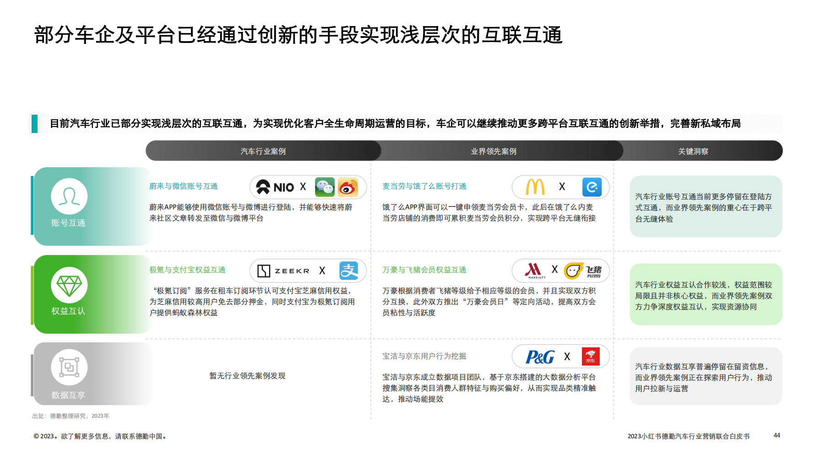Click the paragraph starting “极氪订阅”服务
814x457 pixels.
point(252,302)
